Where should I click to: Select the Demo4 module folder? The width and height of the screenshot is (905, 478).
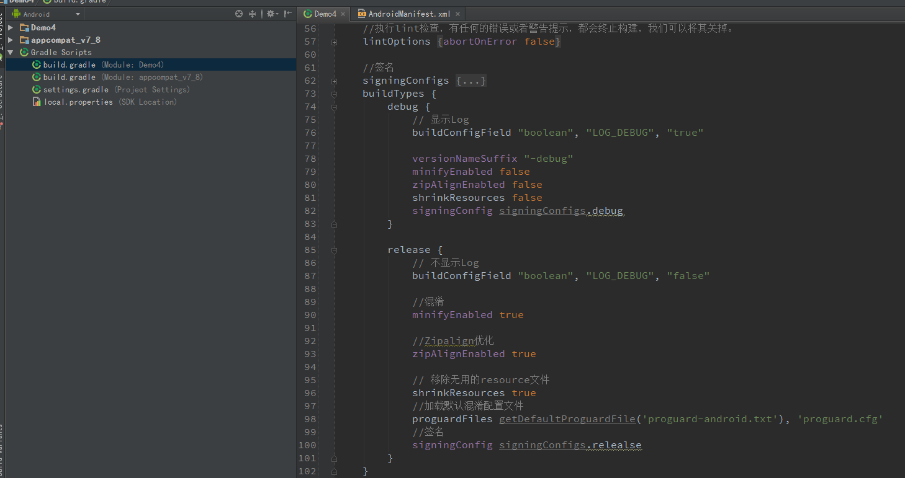43,27
